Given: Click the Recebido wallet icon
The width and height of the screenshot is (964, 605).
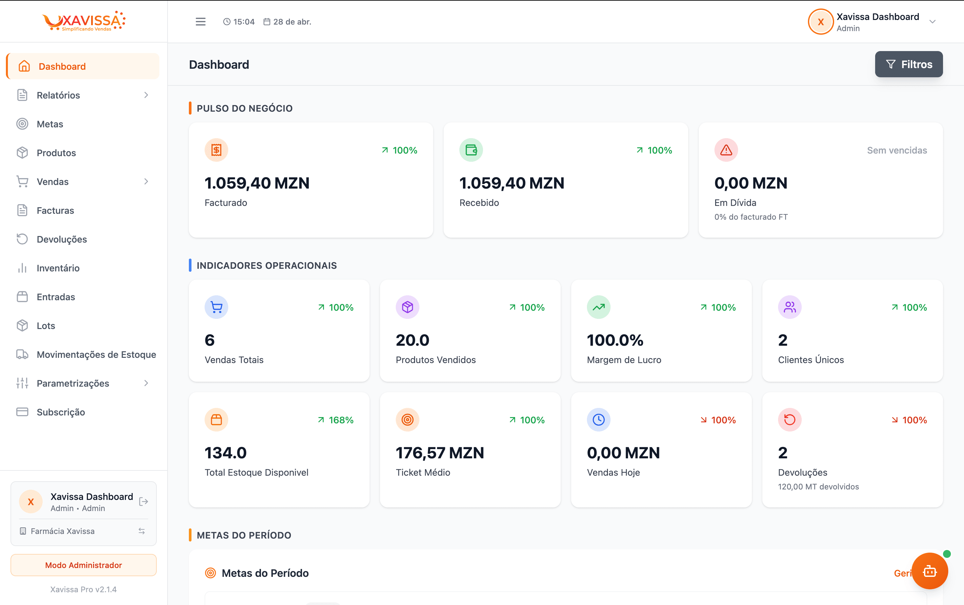Looking at the screenshot, I should pyautogui.click(x=471, y=150).
